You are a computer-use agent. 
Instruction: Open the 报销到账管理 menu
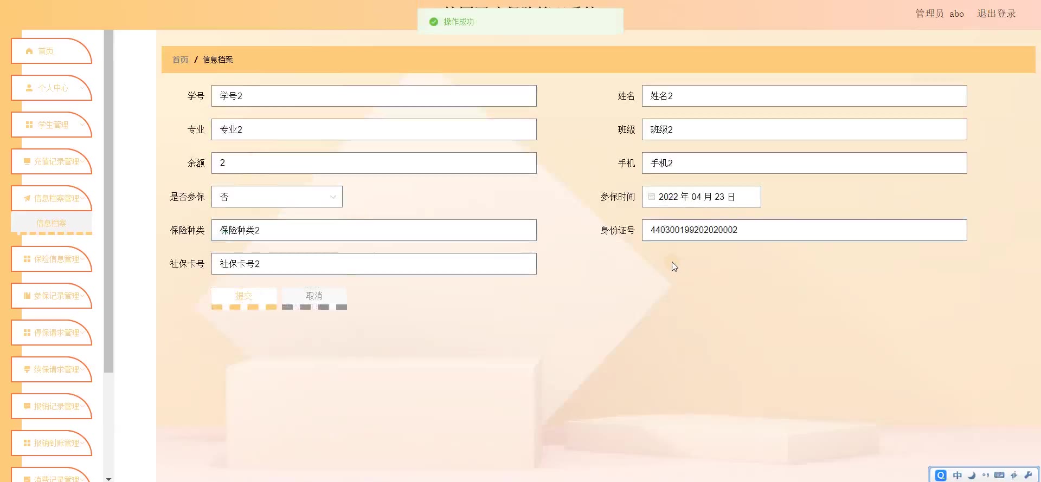coord(52,443)
